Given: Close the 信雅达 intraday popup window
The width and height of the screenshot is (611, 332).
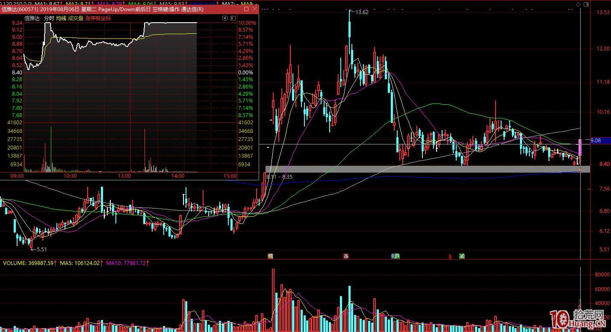Looking at the screenshot, I should (x=255, y=9).
